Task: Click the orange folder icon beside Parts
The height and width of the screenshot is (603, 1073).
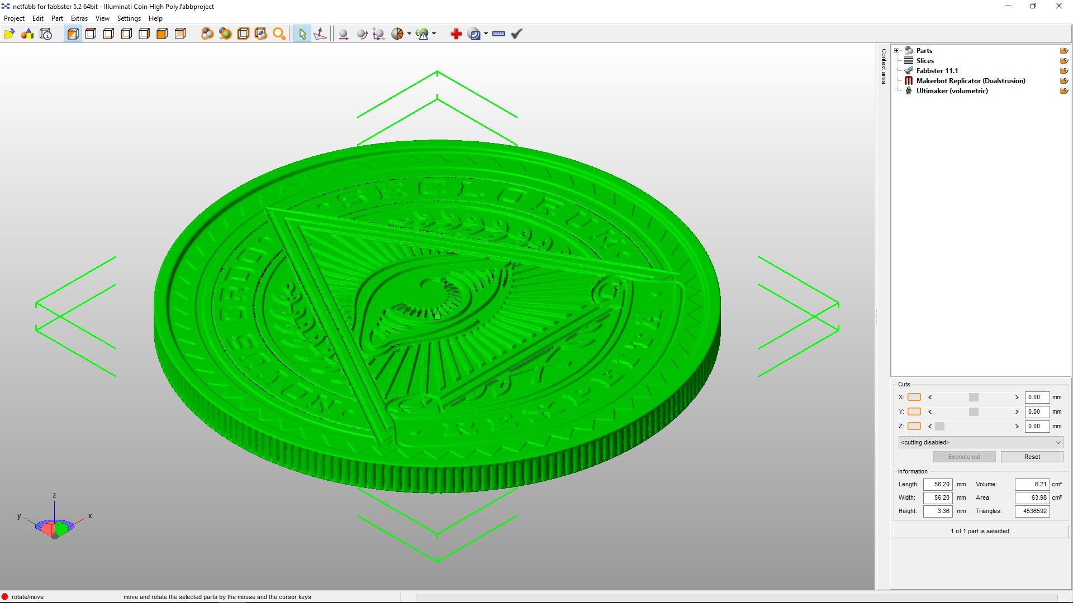Action: (1064, 51)
